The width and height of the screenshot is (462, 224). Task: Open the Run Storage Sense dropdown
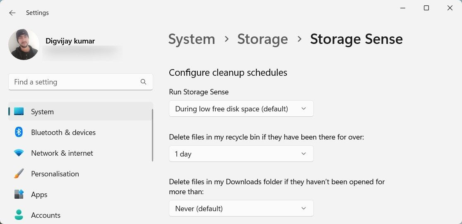pyautogui.click(x=241, y=108)
